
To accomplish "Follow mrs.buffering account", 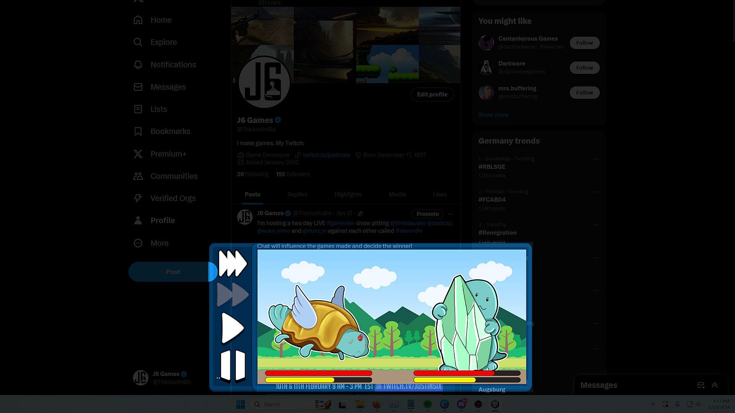I will (584, 93).
